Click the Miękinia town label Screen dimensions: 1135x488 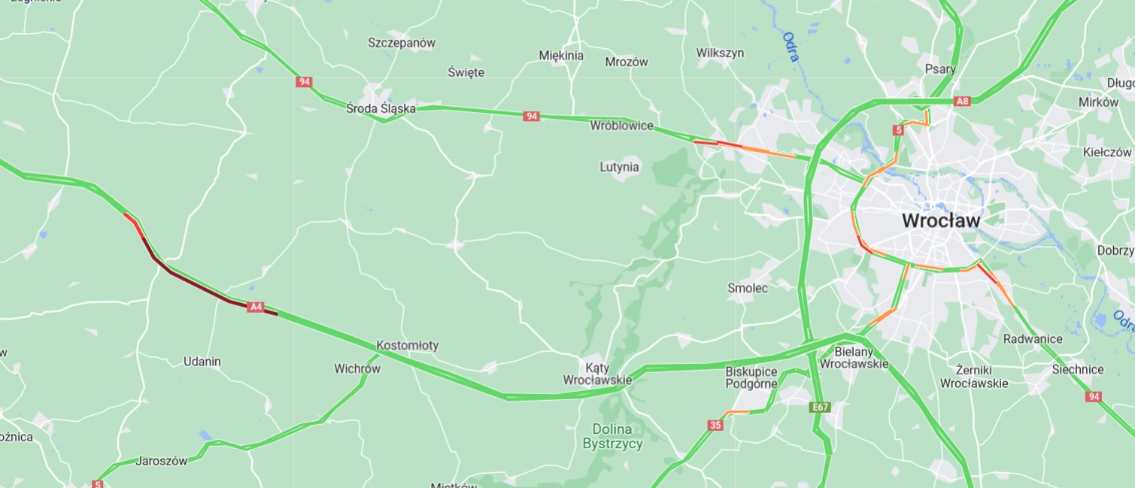pyautogui.click(x=561, y=56)
